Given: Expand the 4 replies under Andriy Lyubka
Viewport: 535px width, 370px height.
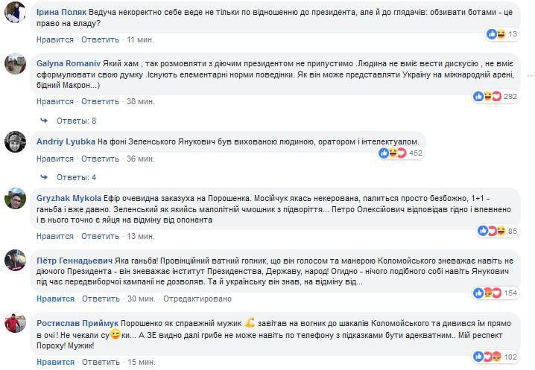Looking at the screenshot, I should [x=77, y=177].
